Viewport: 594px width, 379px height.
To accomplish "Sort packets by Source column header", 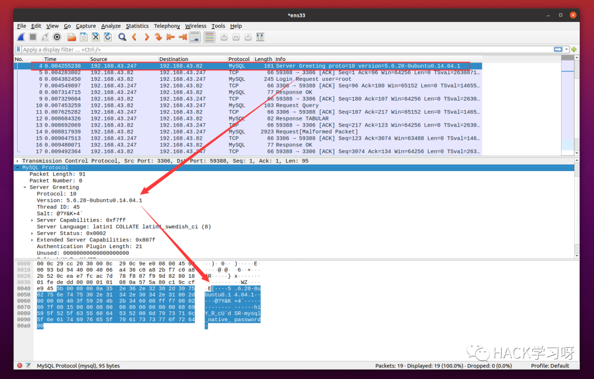I will coord(124,59).
